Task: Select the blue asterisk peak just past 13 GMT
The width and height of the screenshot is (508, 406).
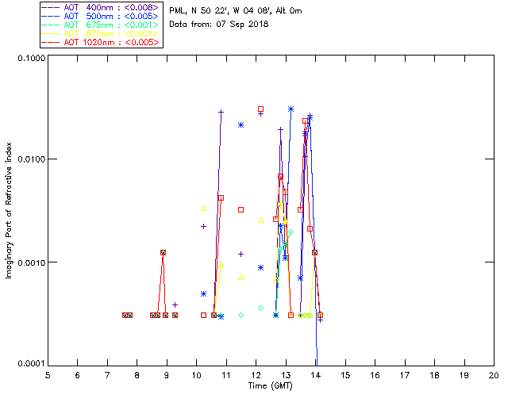Action: point(291,109)
